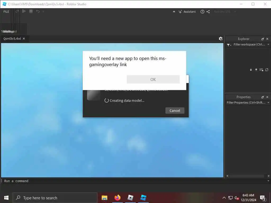Open Roblox Player taskbar icon

click(130, 198)
